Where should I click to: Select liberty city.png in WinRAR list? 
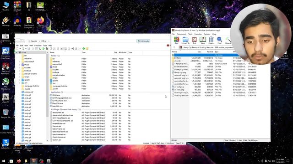[215, 72]
